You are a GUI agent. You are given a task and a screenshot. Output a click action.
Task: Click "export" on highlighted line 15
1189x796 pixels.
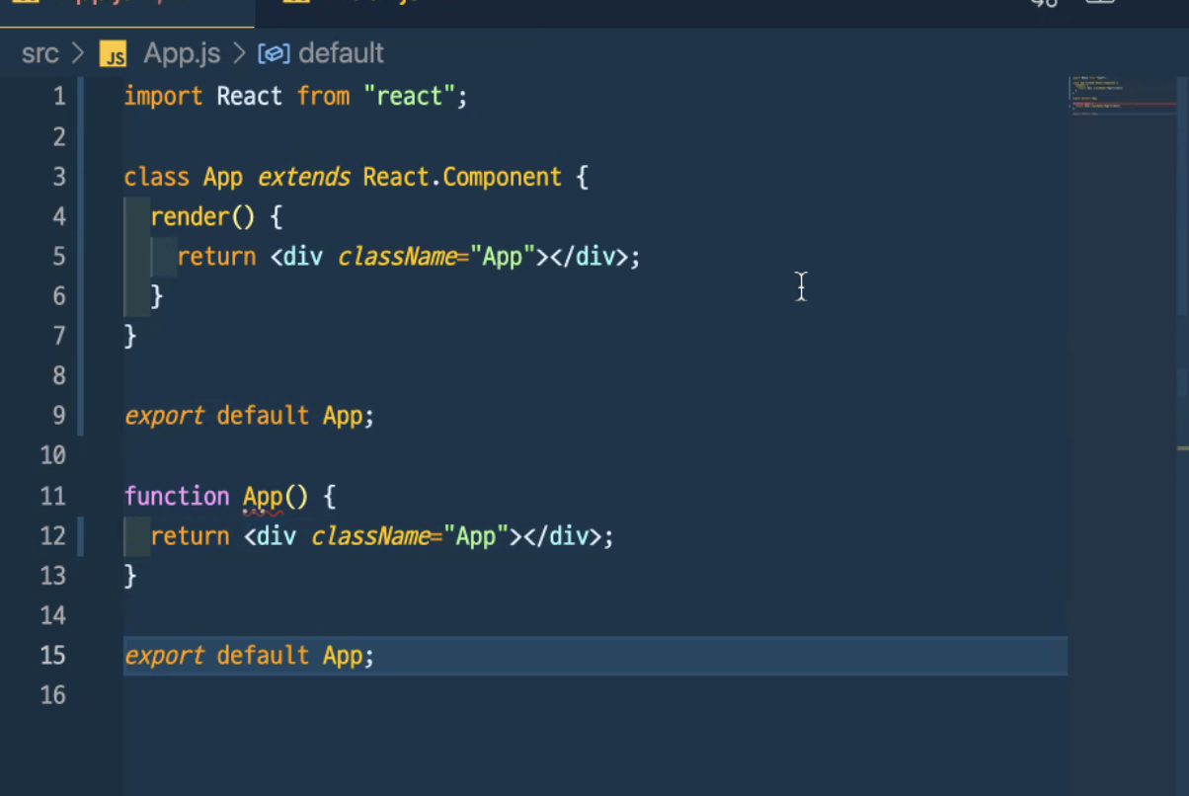tap(164, 656)
